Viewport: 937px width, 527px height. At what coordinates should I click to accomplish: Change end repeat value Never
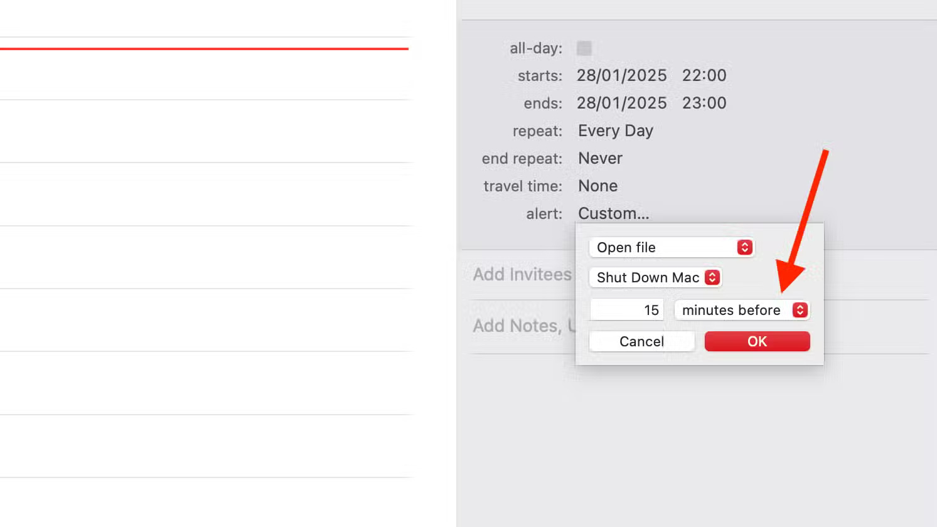600,158
